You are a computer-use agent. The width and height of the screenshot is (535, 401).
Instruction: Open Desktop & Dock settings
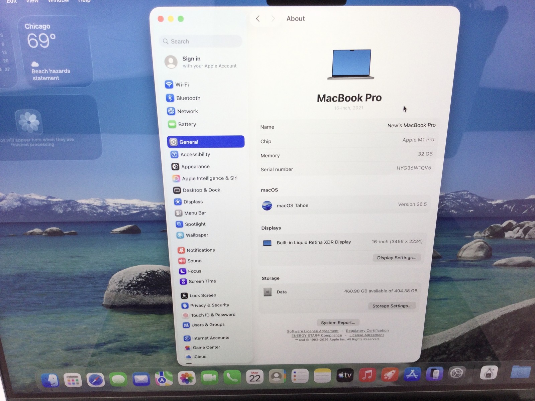click(197, 190)
